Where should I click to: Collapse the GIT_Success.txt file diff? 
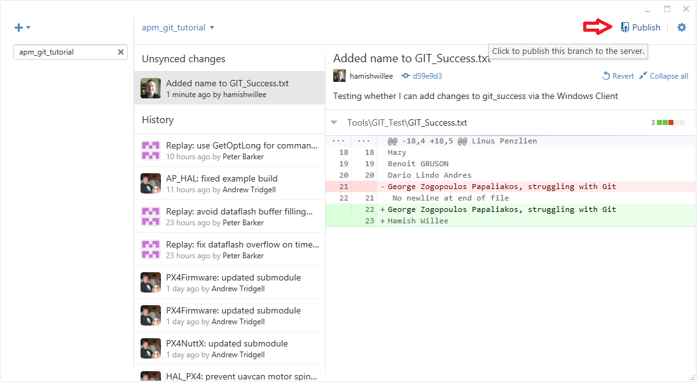[335, 122]
